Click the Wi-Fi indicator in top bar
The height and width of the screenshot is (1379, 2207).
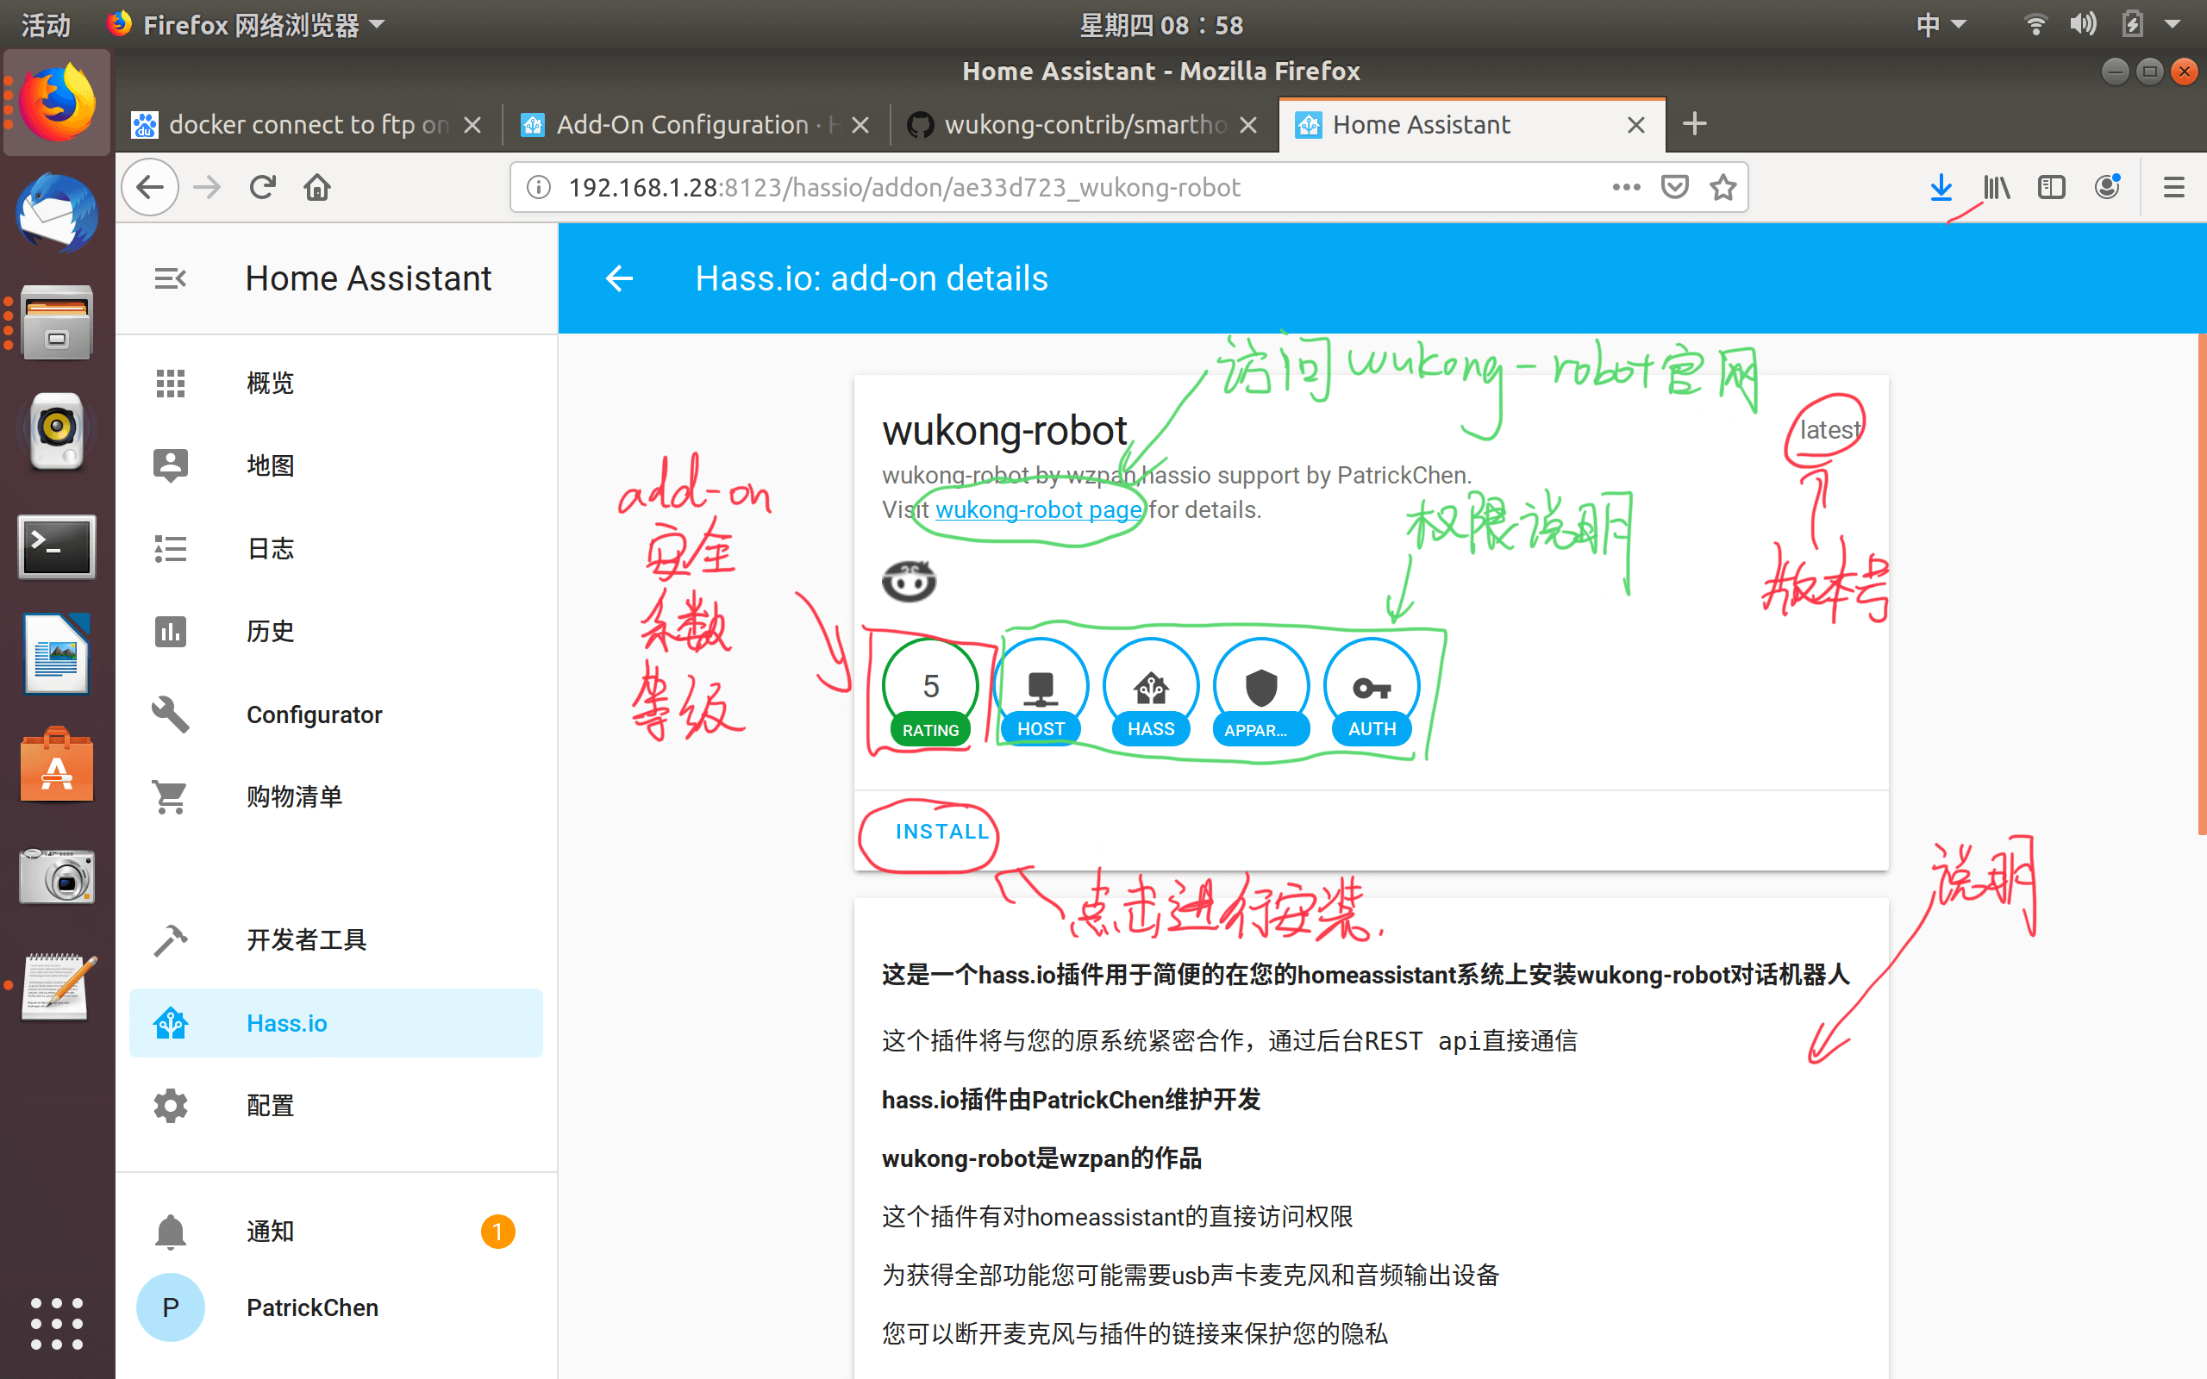click(x=2035, y=24)
